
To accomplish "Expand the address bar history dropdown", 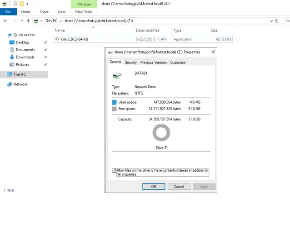I will point(271,21).
